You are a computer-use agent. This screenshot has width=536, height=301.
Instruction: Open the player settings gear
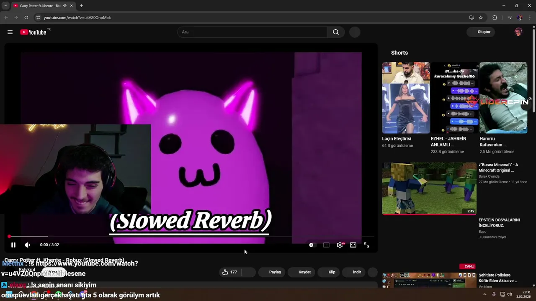click(x=340, y=245)
